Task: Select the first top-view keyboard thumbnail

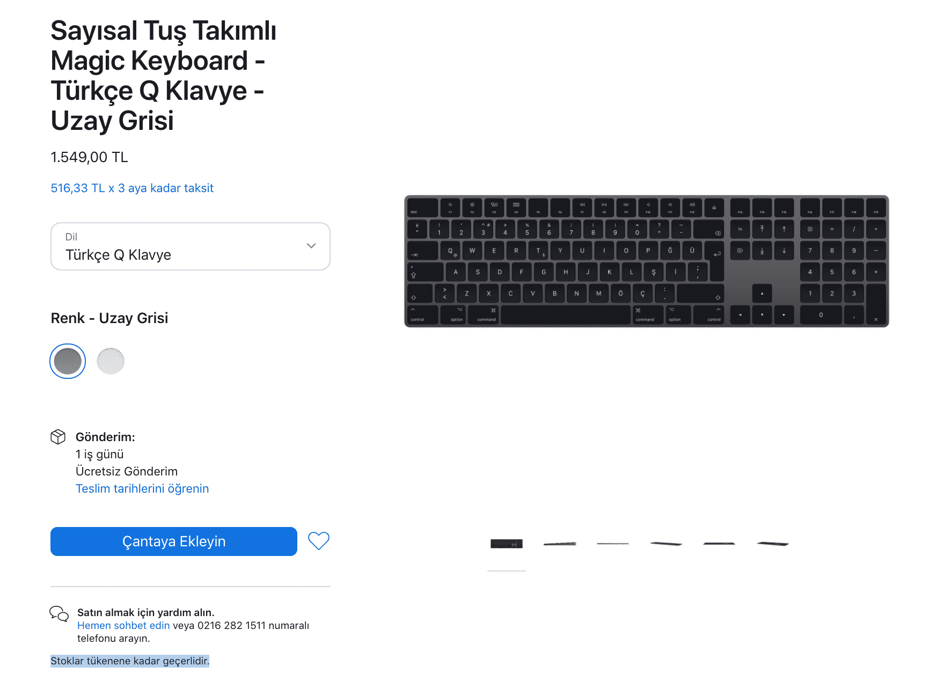Action: [x=506, y=544]
